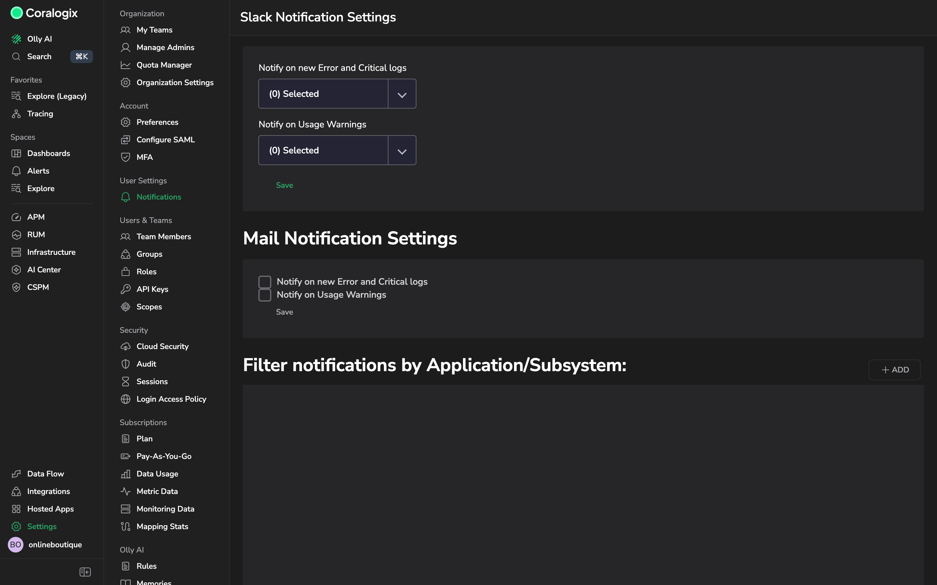
Task: Open Roles page
Action: (146, 272)
